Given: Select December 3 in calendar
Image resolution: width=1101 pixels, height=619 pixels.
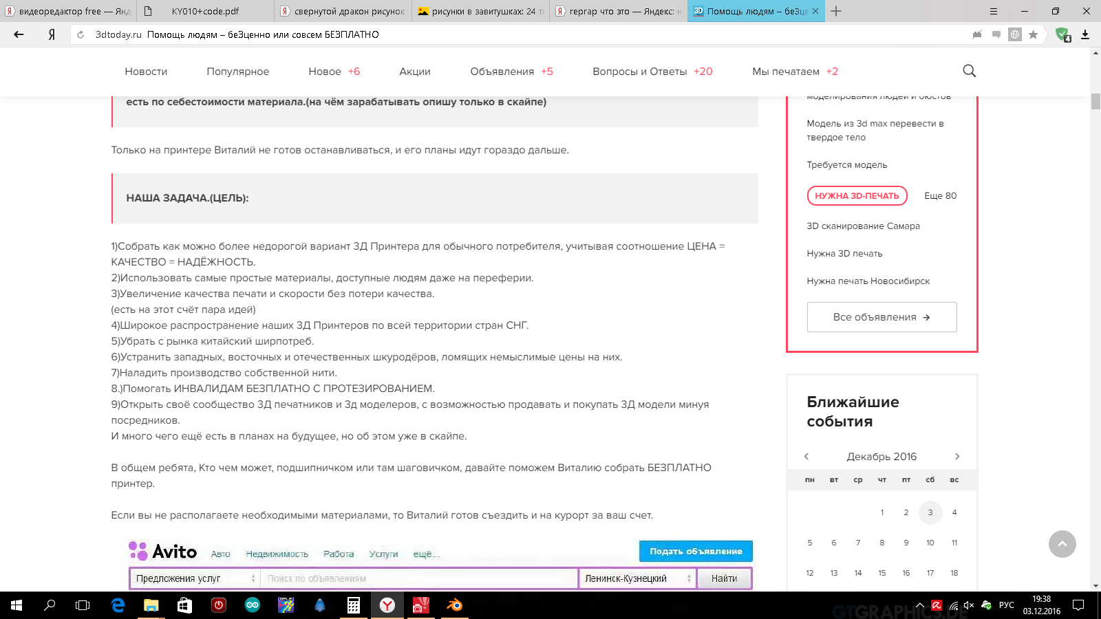Looking at the screenshot, I should click(930, 512).
